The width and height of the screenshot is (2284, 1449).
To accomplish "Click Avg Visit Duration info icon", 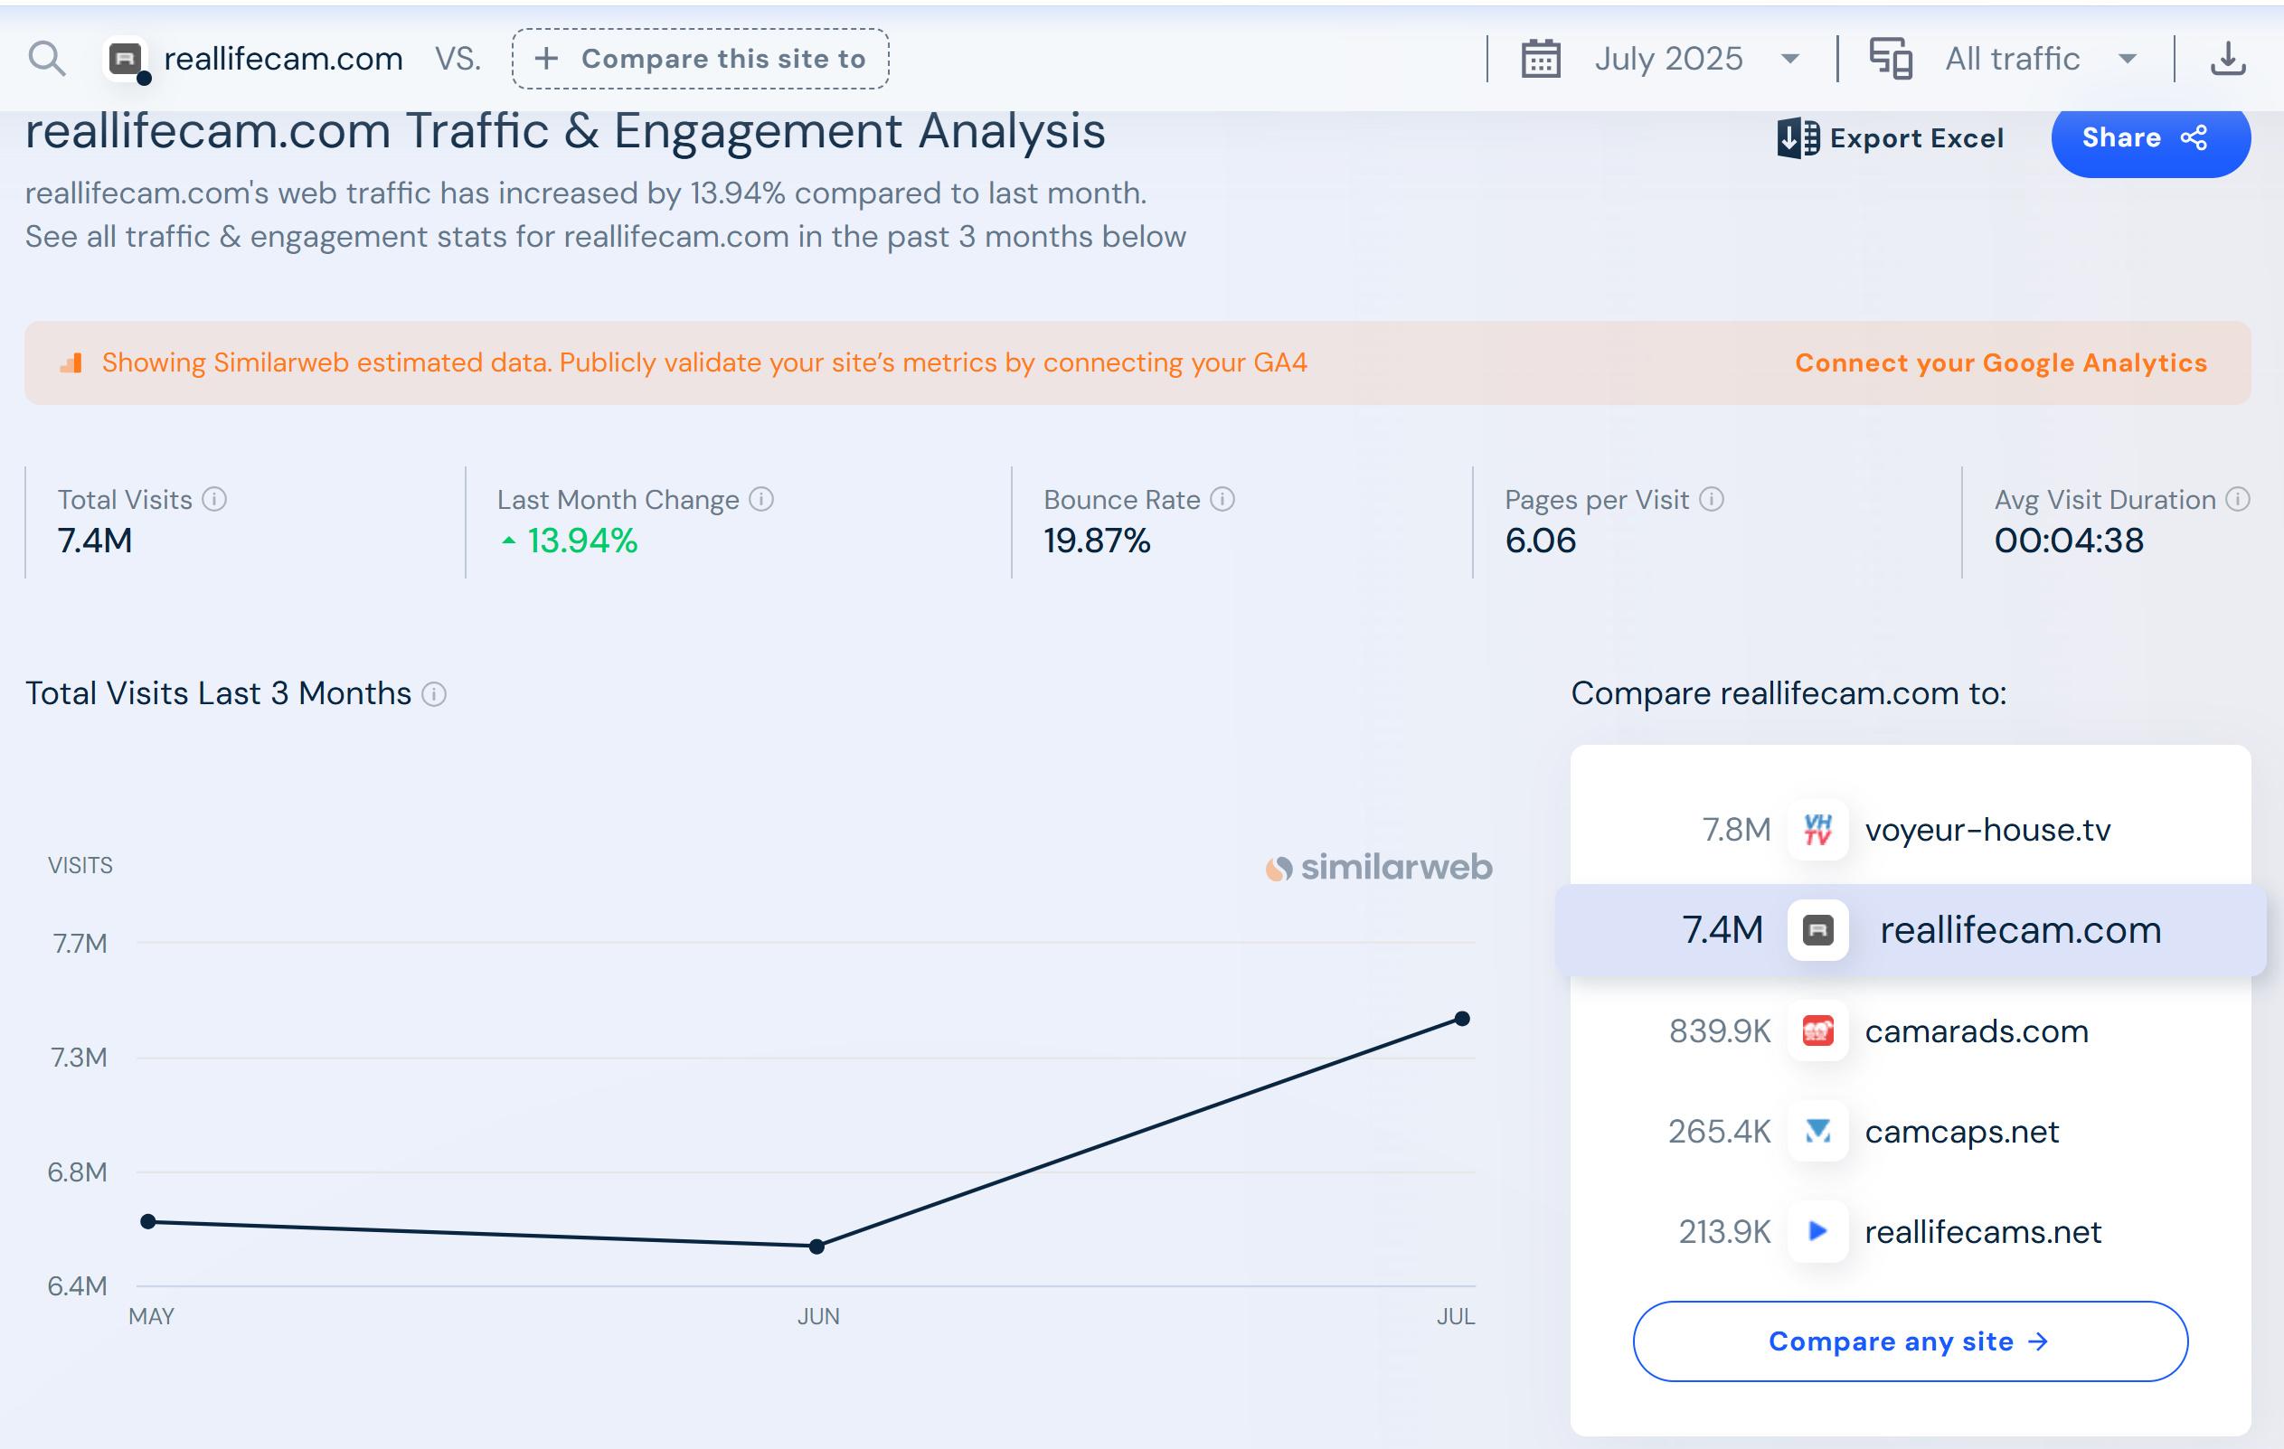I will [2237, 499].
